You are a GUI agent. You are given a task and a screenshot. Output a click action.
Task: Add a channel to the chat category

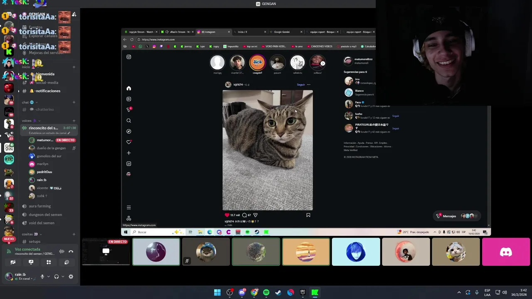coord(74,102)
